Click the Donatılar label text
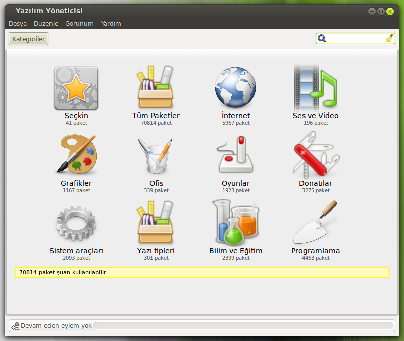The height and width of the screenshot is (341, 404). point(316,183)
